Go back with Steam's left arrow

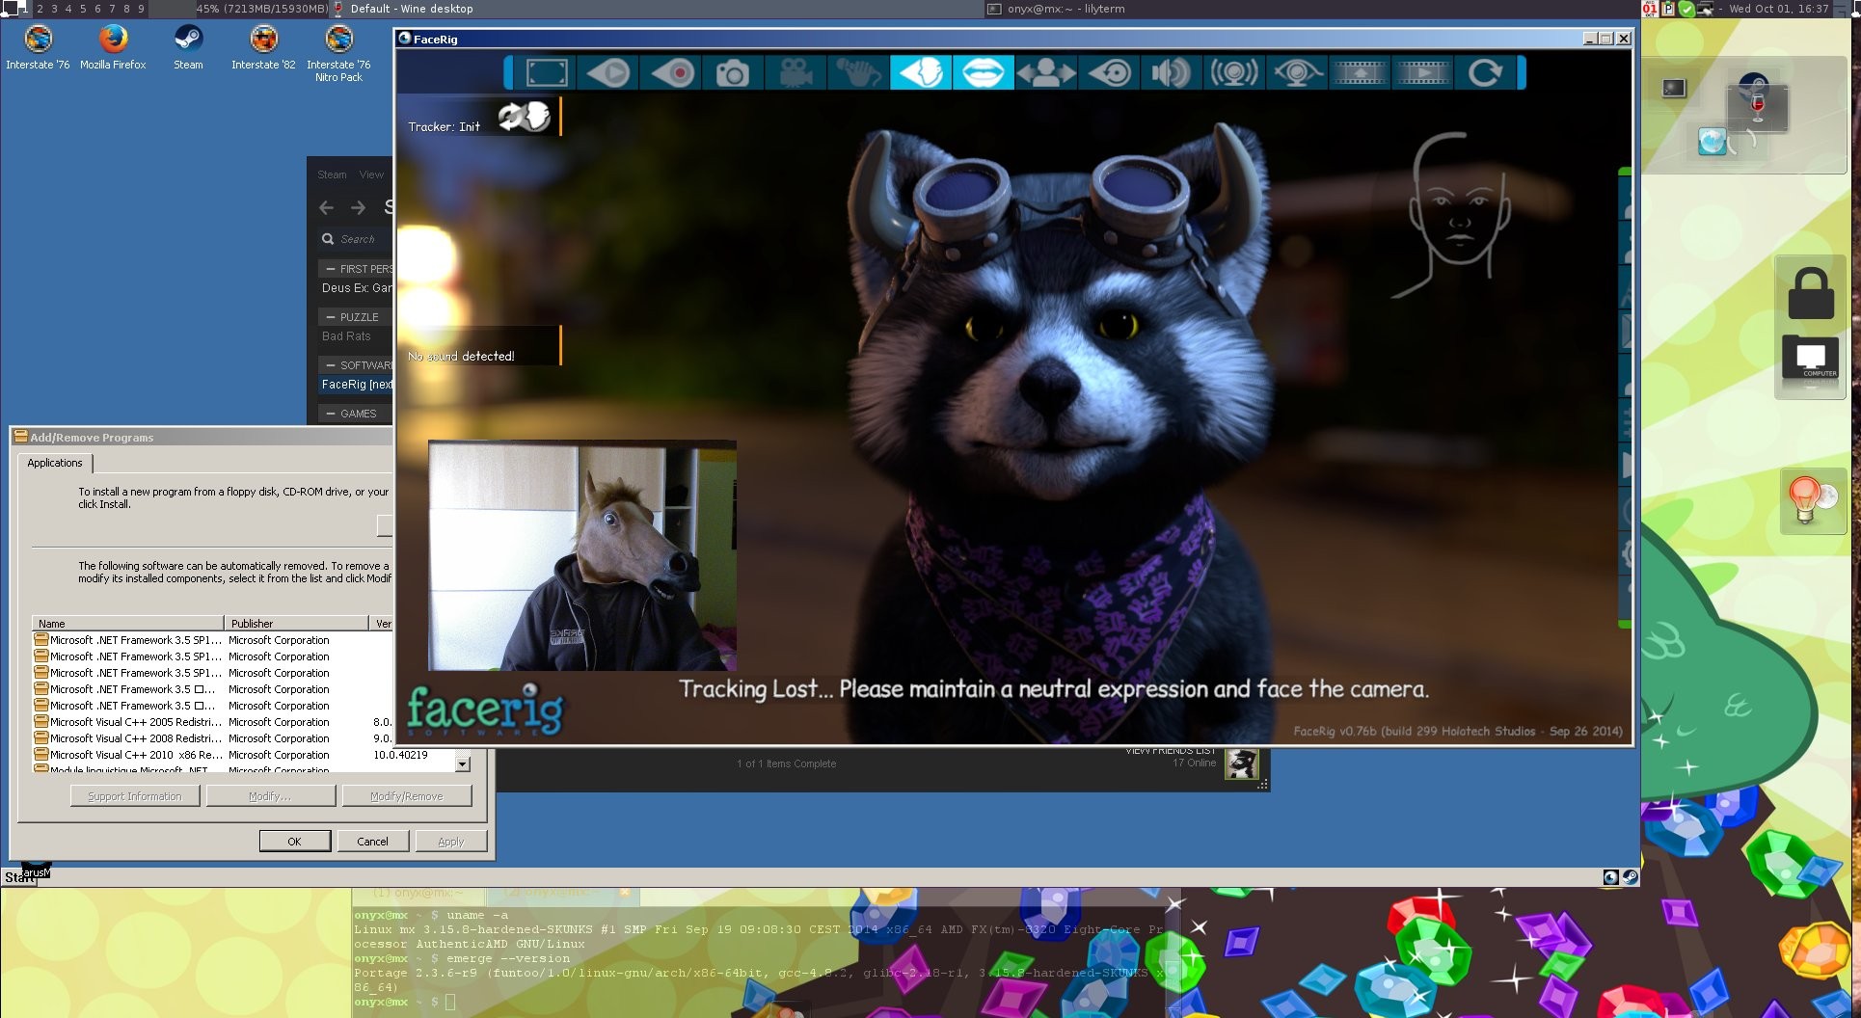[x=326, y=207]
